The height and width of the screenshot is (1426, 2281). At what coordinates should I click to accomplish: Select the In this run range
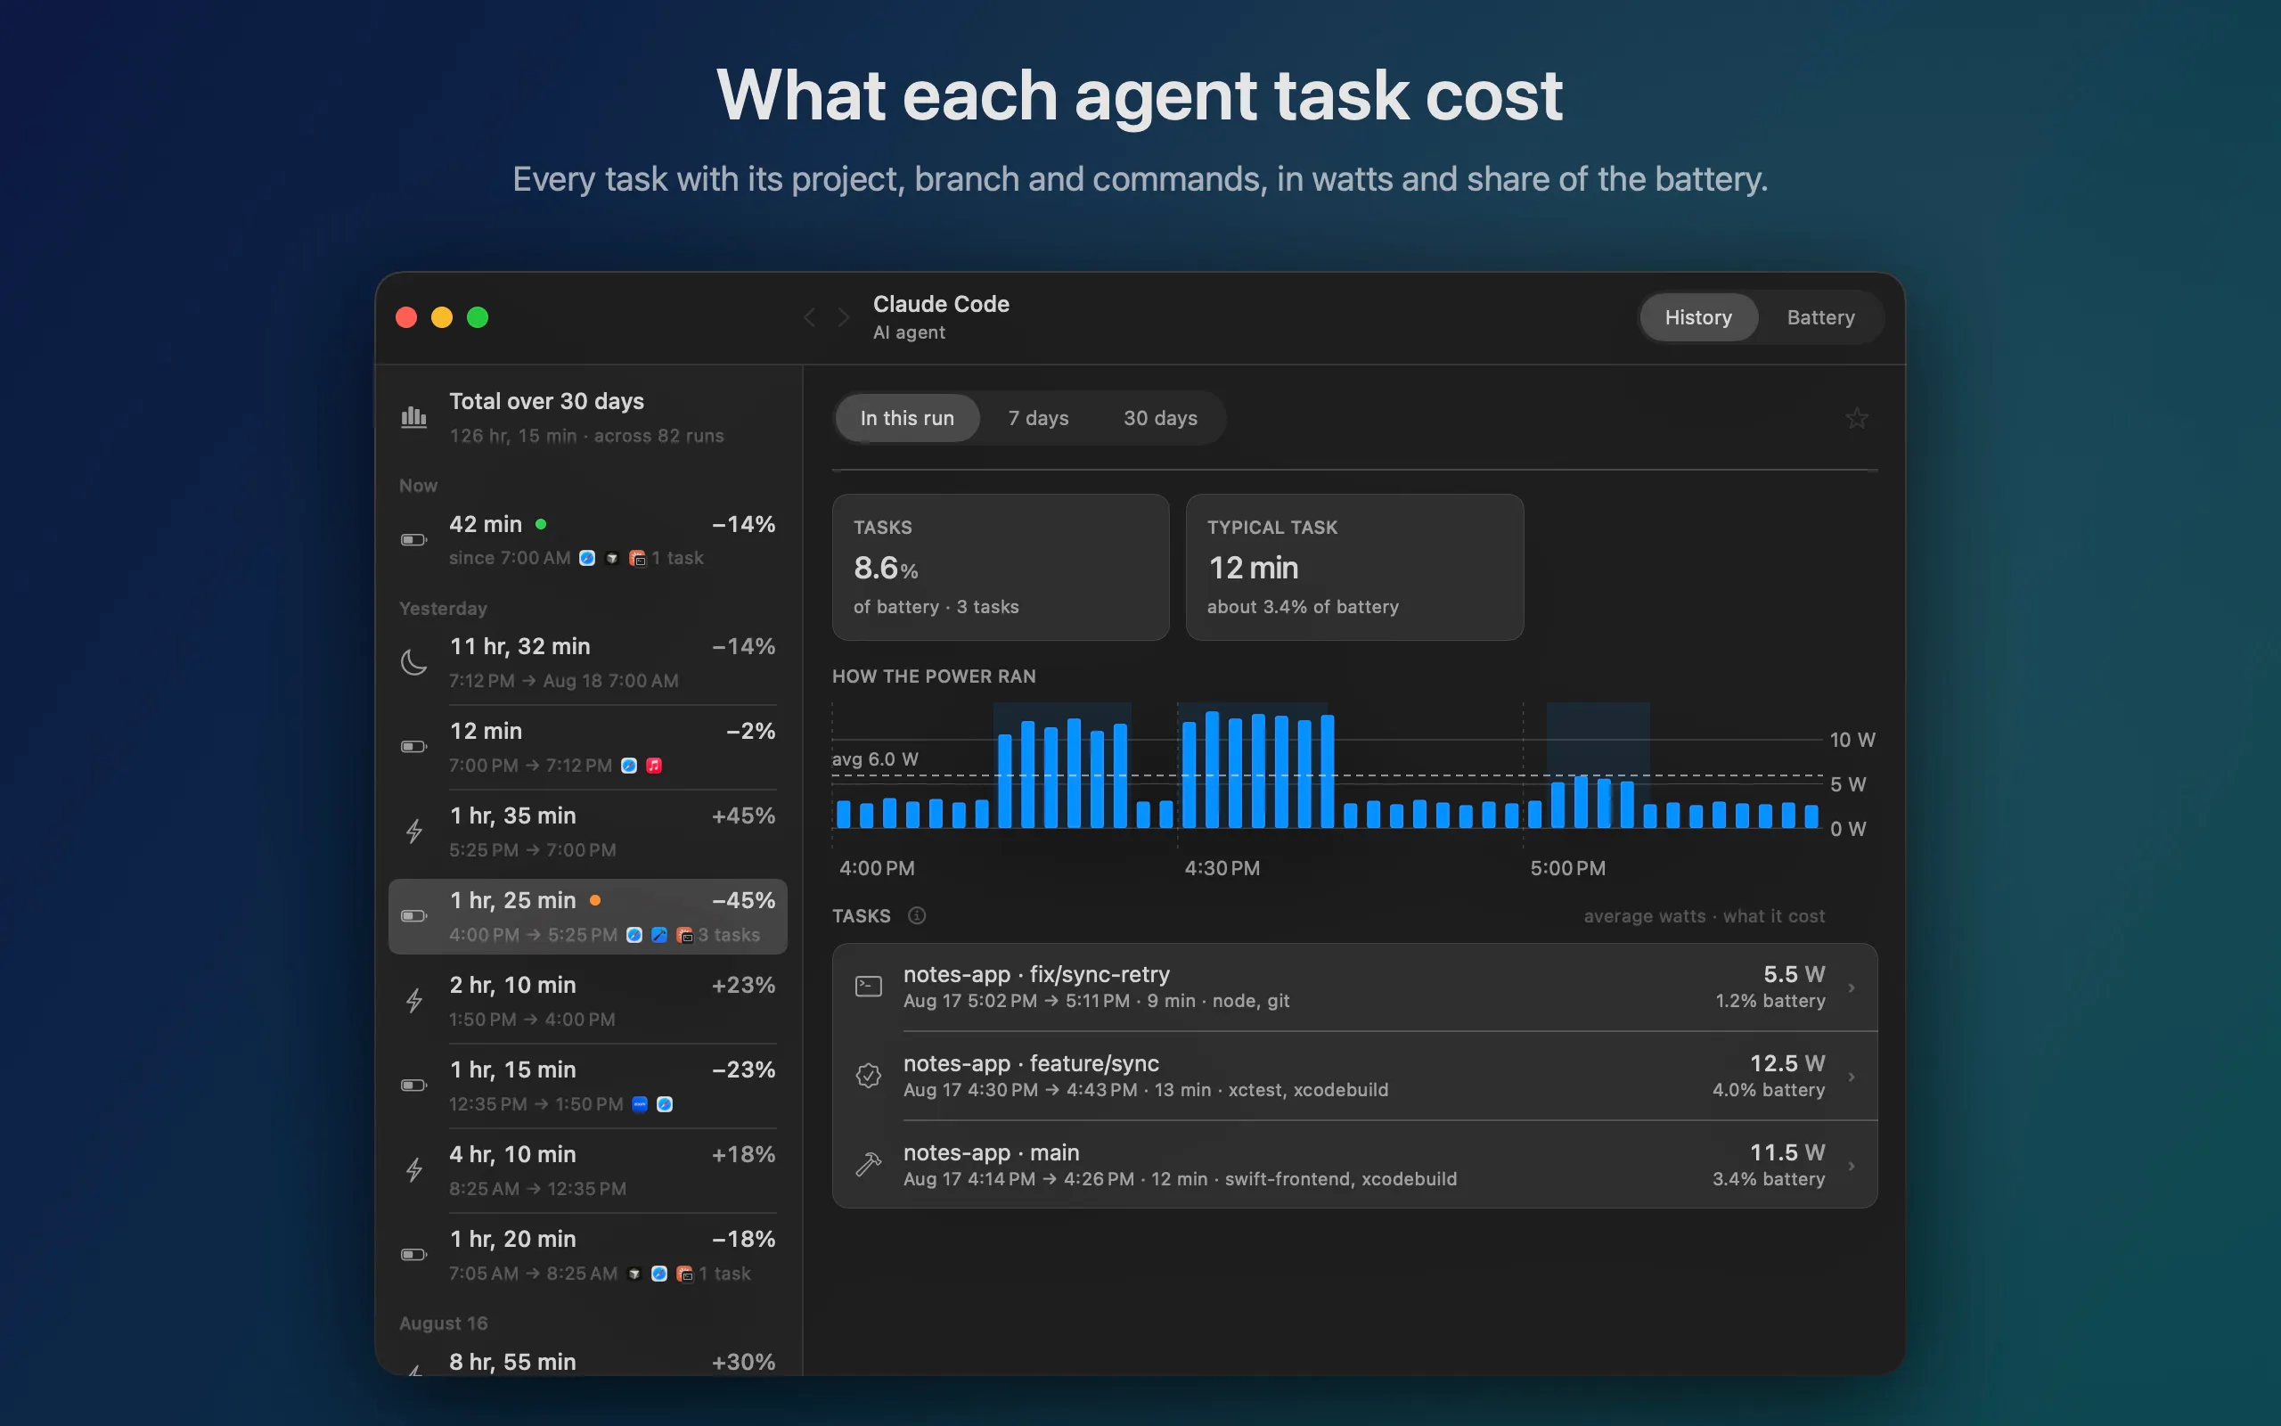click(907, 418)
